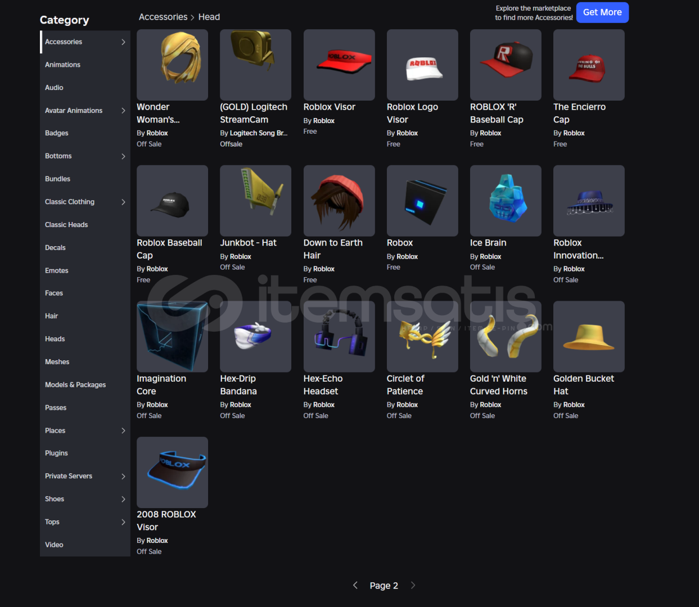Expand the Avatar Animations chevron
This screenshot has width=699, height=607.
[x=123, y=111]
